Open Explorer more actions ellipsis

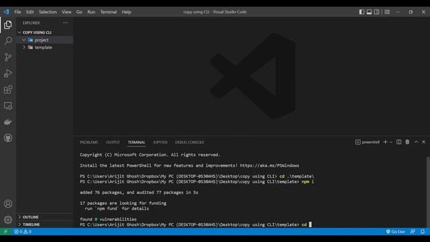[x=65, y=23]
